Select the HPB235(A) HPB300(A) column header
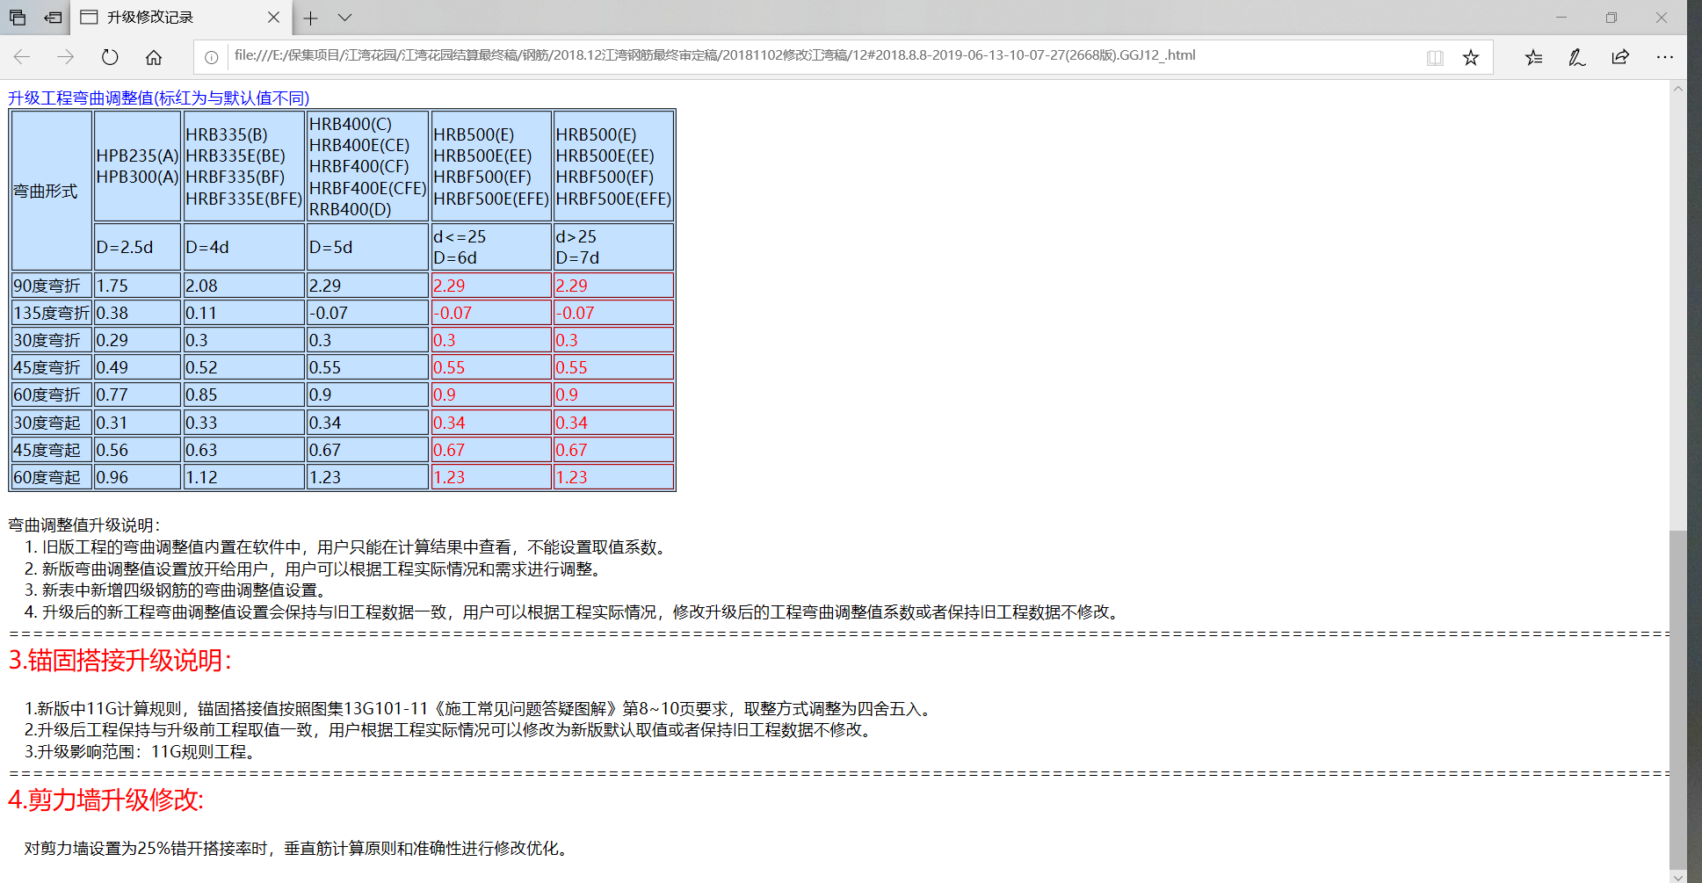Image resolution: width=1702 pixels, height=883 pixels. click(x=137, y=166)
